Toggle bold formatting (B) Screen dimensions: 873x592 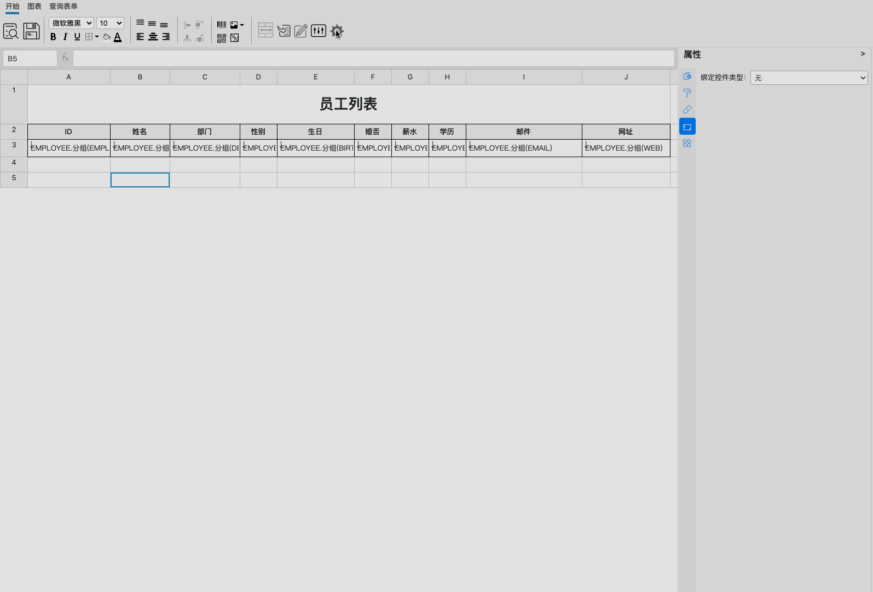coord(53,37)
